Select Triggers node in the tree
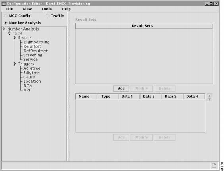 [26, 64]
